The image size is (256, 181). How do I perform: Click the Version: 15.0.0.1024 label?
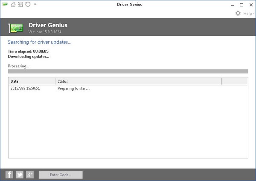[45, 32]
